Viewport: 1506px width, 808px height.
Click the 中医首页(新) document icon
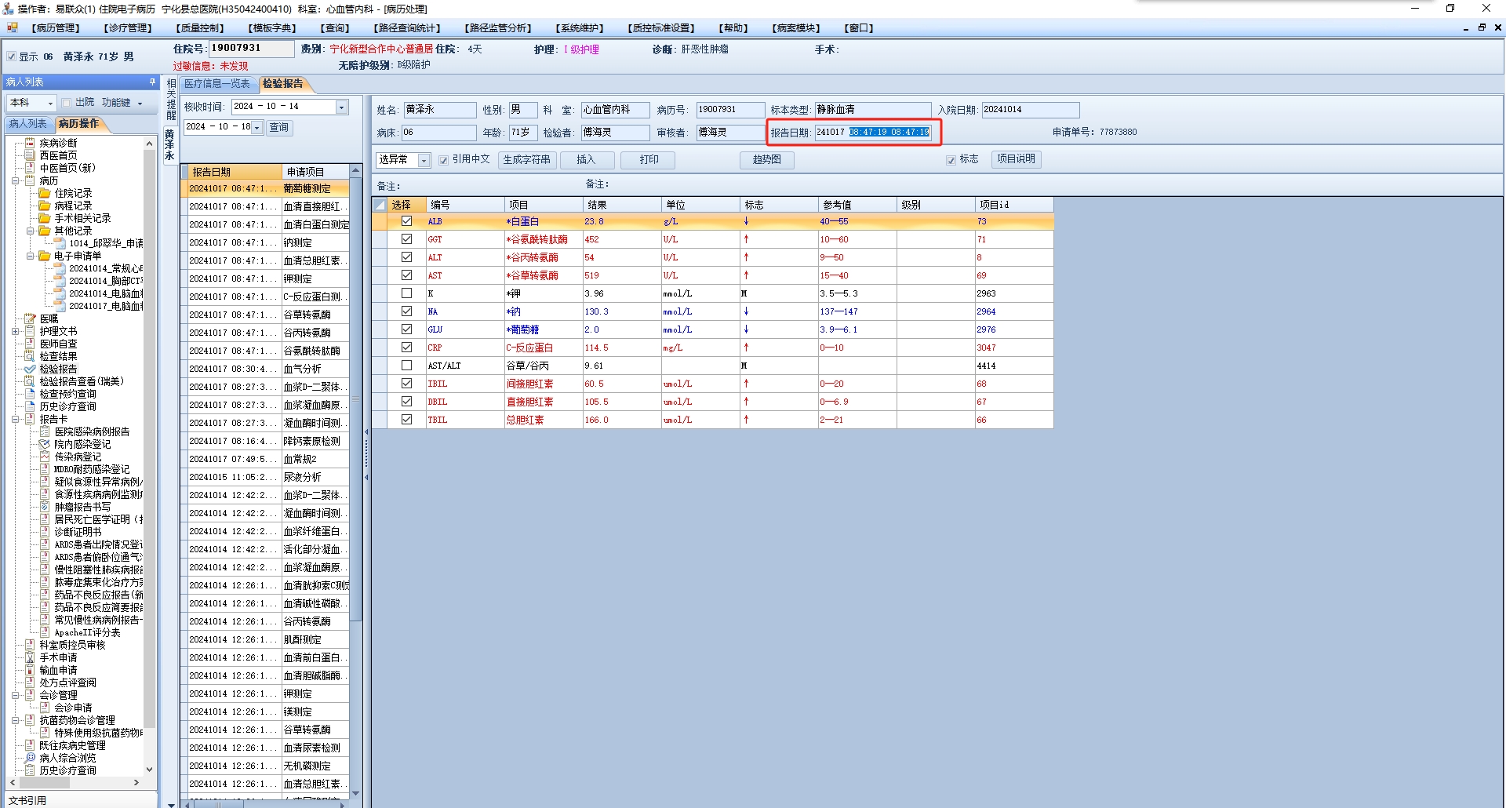30,168
